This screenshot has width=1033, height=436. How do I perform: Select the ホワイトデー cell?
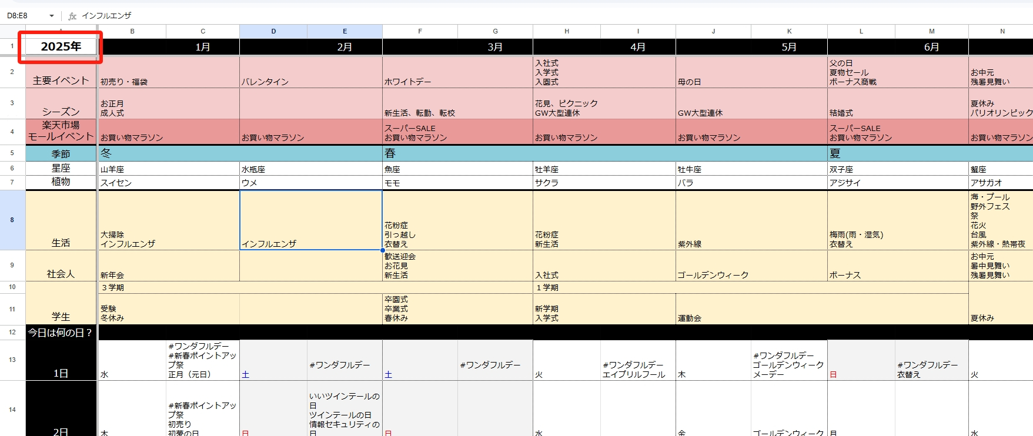tap(457, 72)
